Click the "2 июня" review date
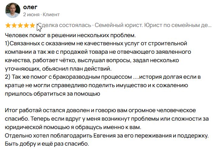This screenshot has width=214, height=150. (x=31, y=15)
